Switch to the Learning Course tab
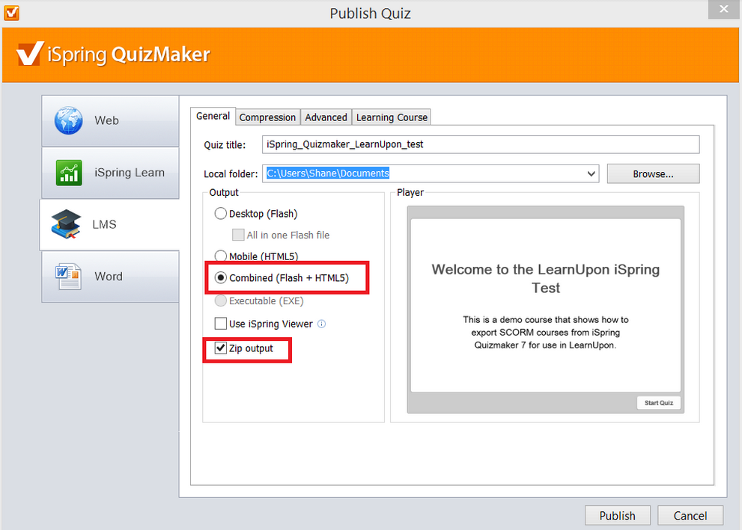Viewport: 742px width, 530px height. tap(392, 117)
